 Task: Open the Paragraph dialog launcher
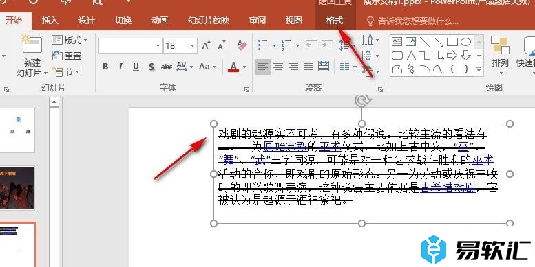(x=380, y=89)
